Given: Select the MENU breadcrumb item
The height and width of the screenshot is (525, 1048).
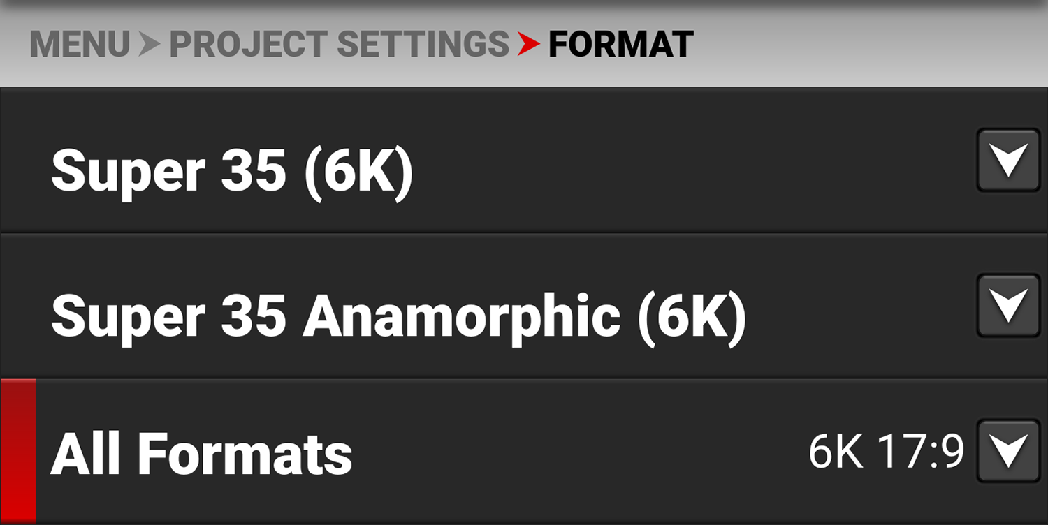Looking at the screenshot, I should (x=80, y=44).
